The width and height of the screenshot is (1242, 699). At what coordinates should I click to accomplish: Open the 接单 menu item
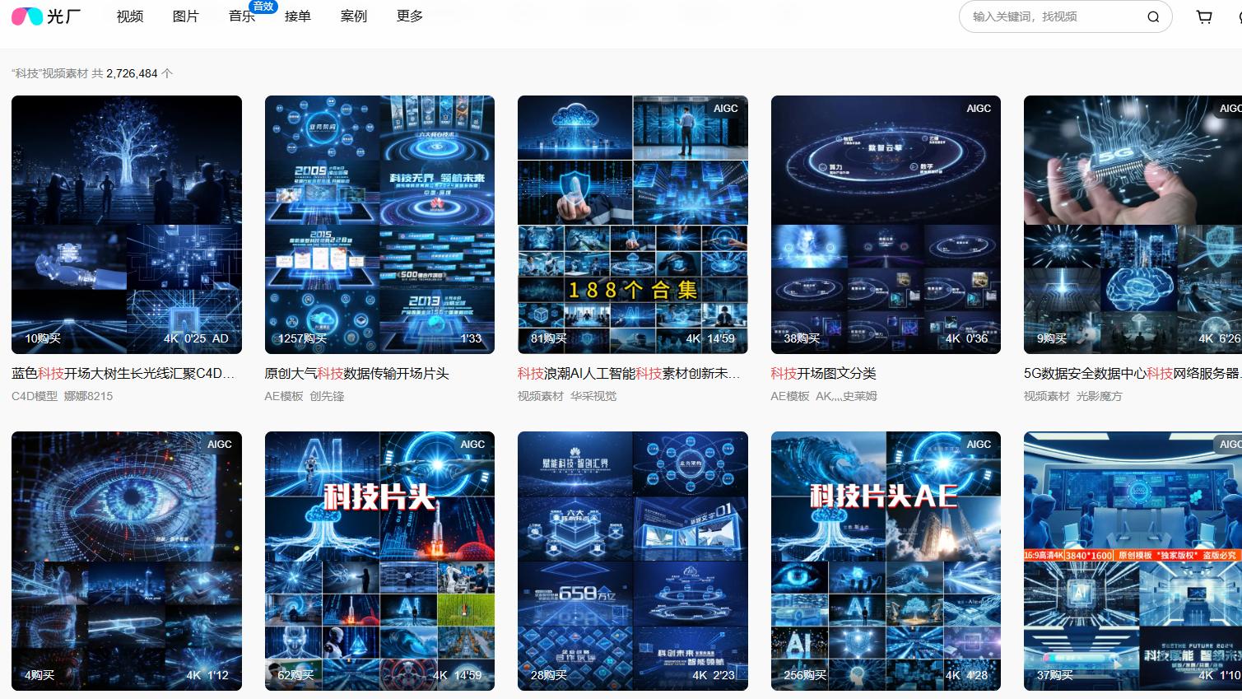coord(298,16)
